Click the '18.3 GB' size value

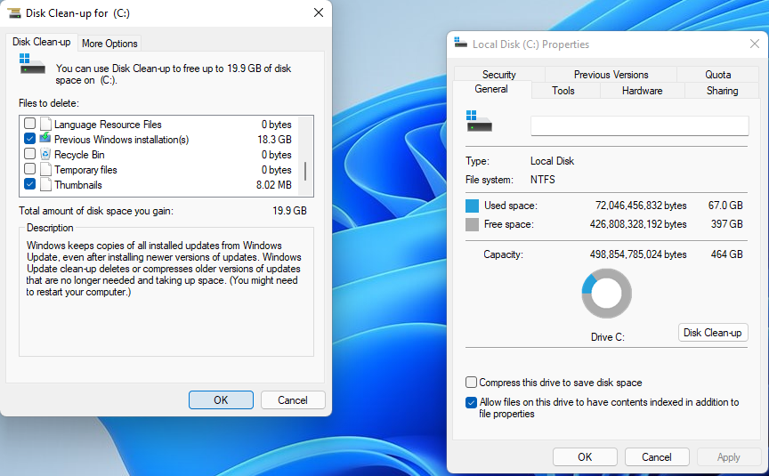click(275, 140)
